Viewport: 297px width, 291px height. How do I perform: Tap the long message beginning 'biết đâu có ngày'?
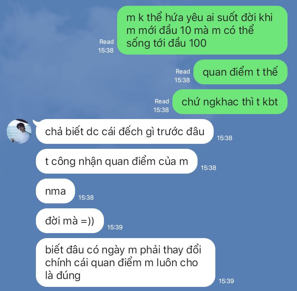coord(125,262)
